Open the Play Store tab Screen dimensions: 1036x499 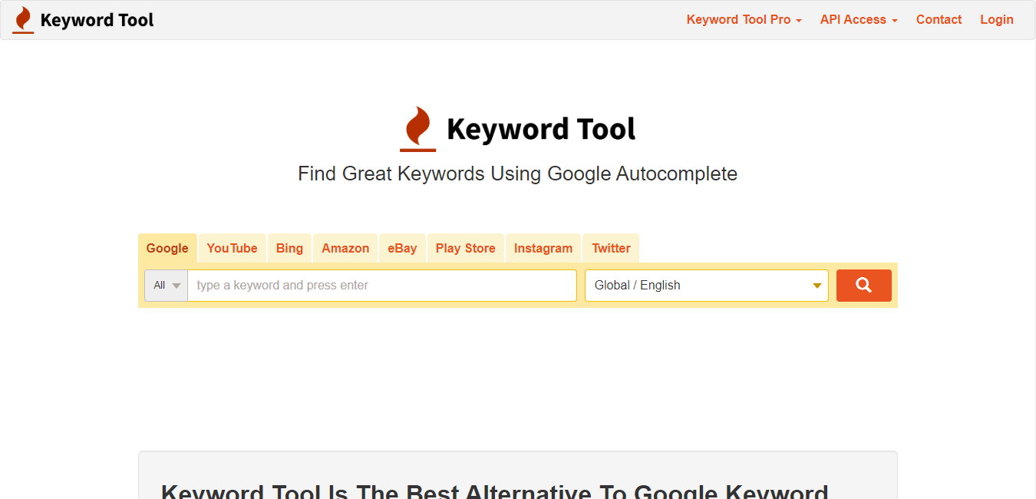tap(465, 248)
